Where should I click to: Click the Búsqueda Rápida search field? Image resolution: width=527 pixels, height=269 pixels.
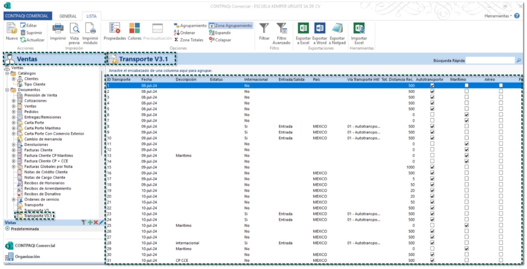coord(490,61)
